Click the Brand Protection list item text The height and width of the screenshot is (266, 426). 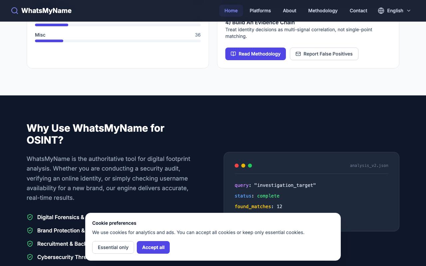61,230
